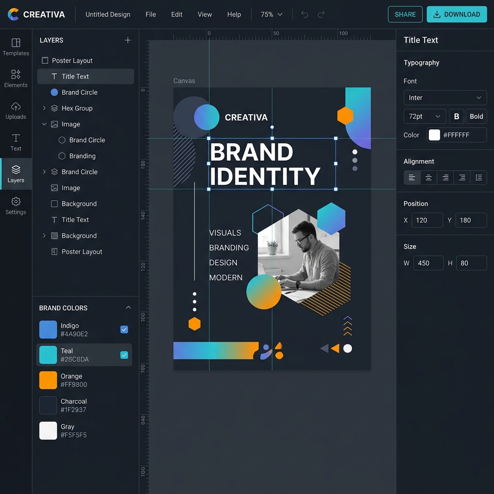Collapse the Brand Colors section
The image size is (494, 494).
[x=128, y=307]
